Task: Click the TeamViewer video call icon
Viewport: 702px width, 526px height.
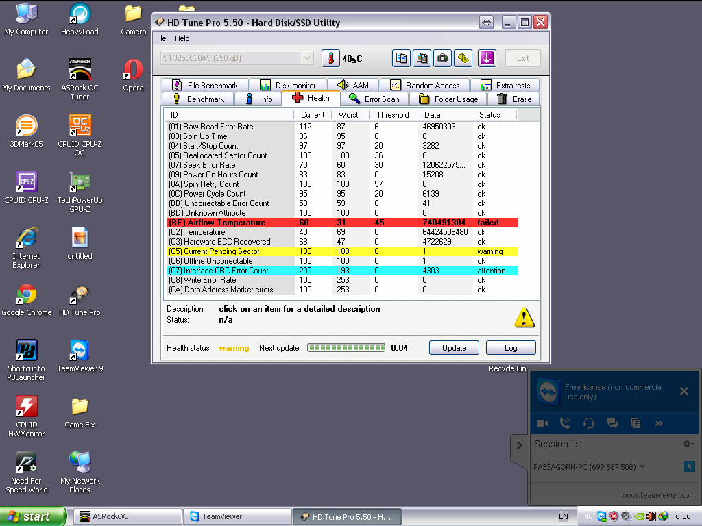Action: (x=542, y=423)
